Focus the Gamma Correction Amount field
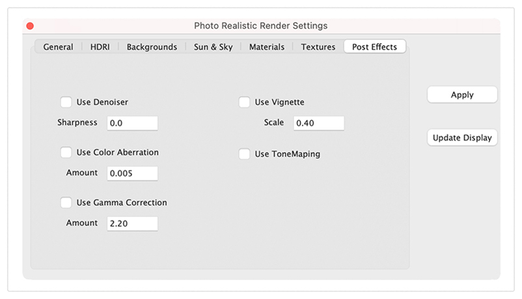 pos(133,223)
